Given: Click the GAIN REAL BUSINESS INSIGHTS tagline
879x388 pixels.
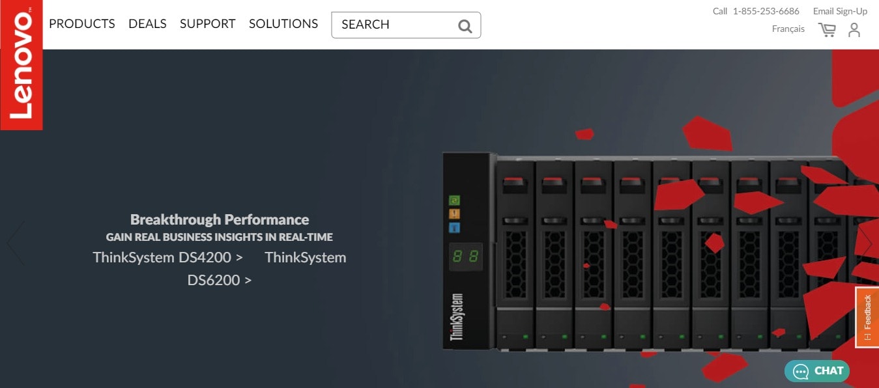Looking at the screenshot, I should (x=220, y=238).
